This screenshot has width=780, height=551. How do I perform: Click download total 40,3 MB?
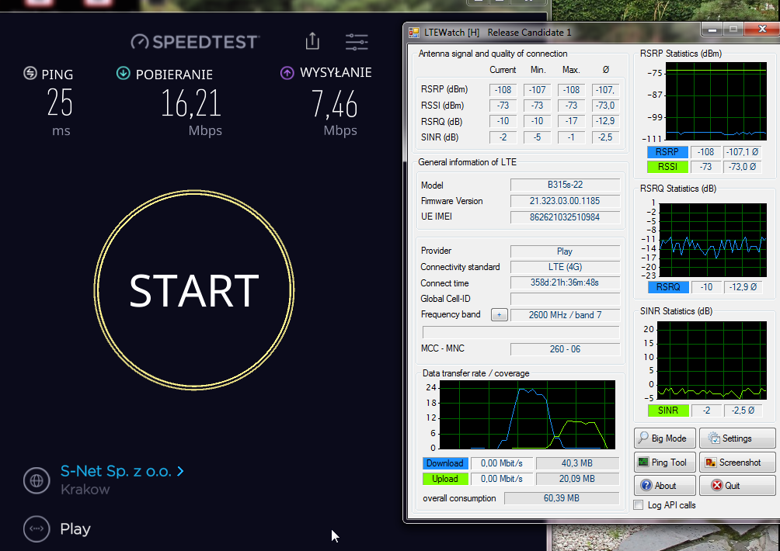pos(577,463)
